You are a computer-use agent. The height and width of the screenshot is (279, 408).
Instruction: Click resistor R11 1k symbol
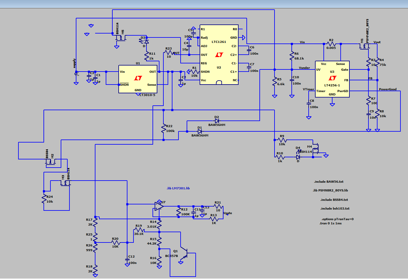tap(146, 56)
